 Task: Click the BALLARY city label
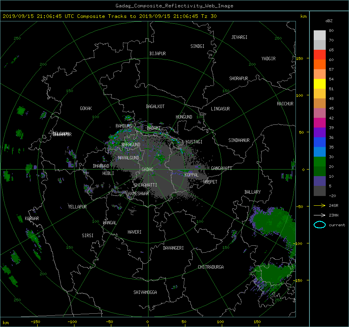pyautogui.click(x=252, y=192)
